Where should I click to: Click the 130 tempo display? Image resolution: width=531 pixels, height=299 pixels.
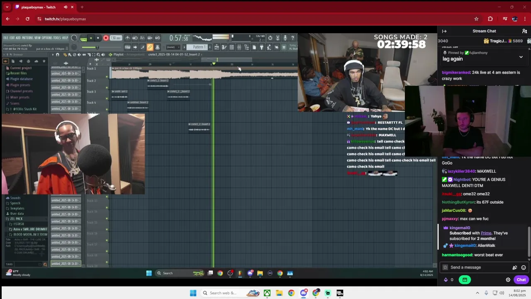116,38
